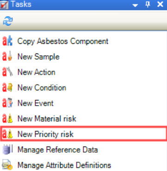Screen dimensions: 167x171
Task: Close the Tasks panel
Action: (x=160, y=5)
